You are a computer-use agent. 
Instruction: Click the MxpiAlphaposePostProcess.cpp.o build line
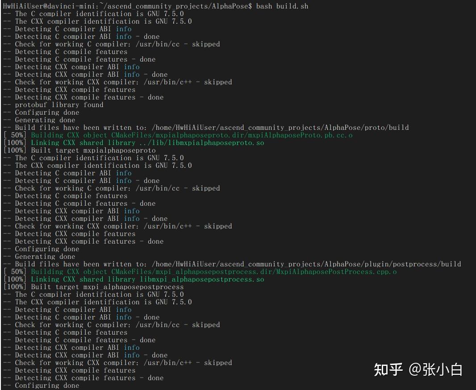[x=213, y=272]
